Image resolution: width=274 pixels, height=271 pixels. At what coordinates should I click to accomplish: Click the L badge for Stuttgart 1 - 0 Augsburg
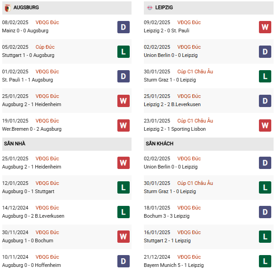point(123,51)
